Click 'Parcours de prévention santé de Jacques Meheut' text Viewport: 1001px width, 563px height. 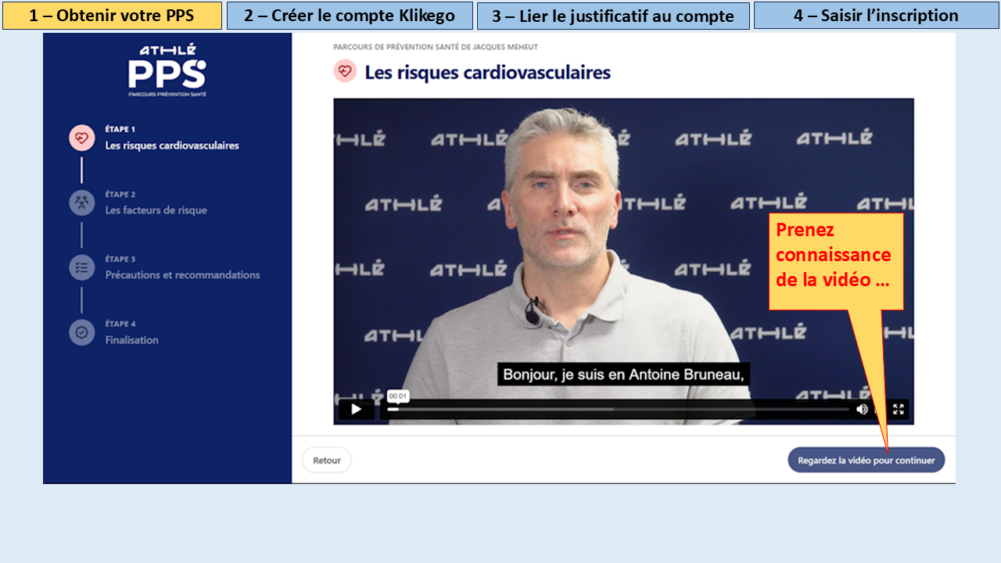(x=436, y=47)
